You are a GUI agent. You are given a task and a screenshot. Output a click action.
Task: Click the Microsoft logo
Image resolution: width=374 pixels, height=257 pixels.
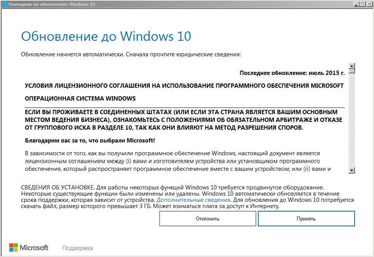click(29, 247)
